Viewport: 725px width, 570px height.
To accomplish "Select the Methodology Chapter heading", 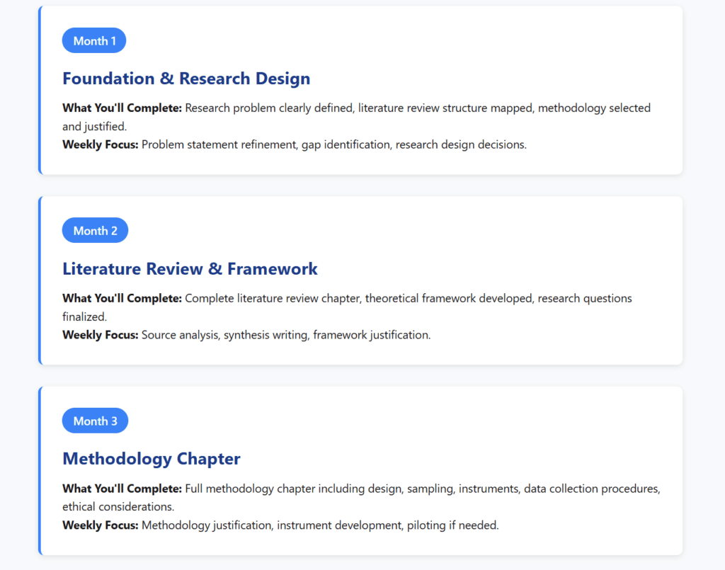I will (152, 459).
